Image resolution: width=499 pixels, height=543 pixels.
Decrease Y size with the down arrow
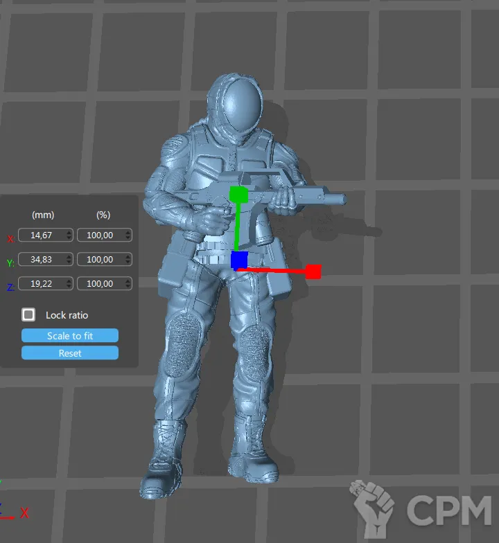click(68, 262)
